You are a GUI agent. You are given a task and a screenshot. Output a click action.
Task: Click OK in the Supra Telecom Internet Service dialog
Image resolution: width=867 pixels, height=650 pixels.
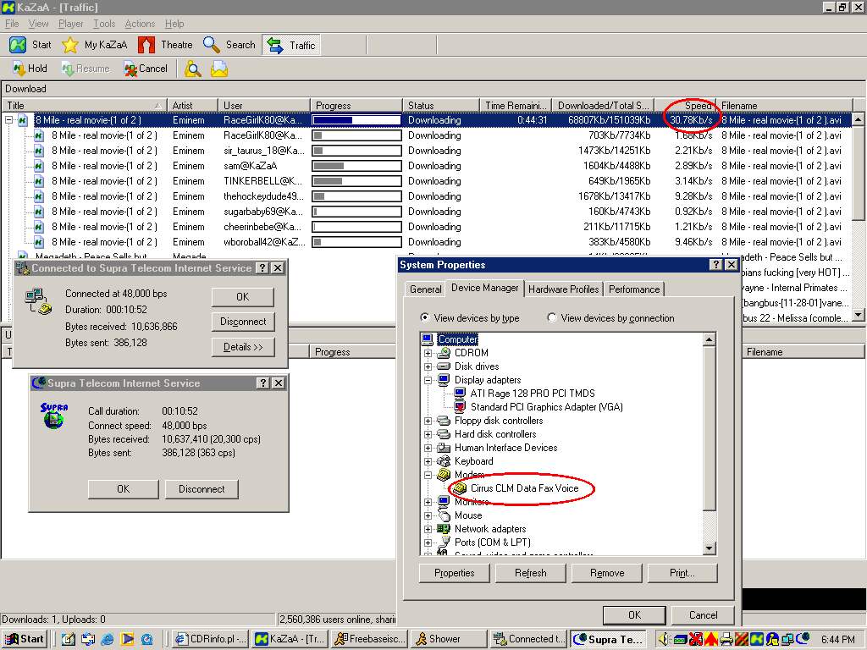point(124,489)
